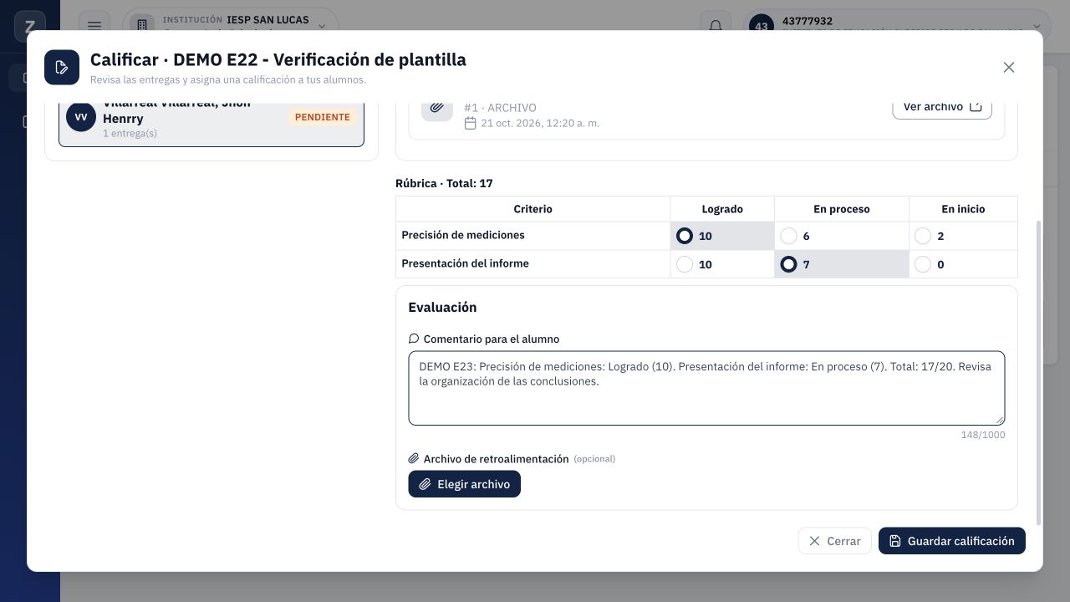Screen dimensions: 1070x602
Task: Click the calendar icon next to submission date
Action: 471,124
